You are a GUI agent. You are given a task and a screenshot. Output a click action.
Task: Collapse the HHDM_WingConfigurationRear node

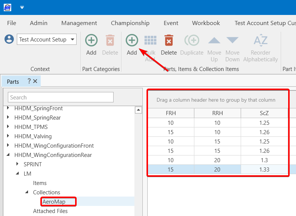point(8,155)
